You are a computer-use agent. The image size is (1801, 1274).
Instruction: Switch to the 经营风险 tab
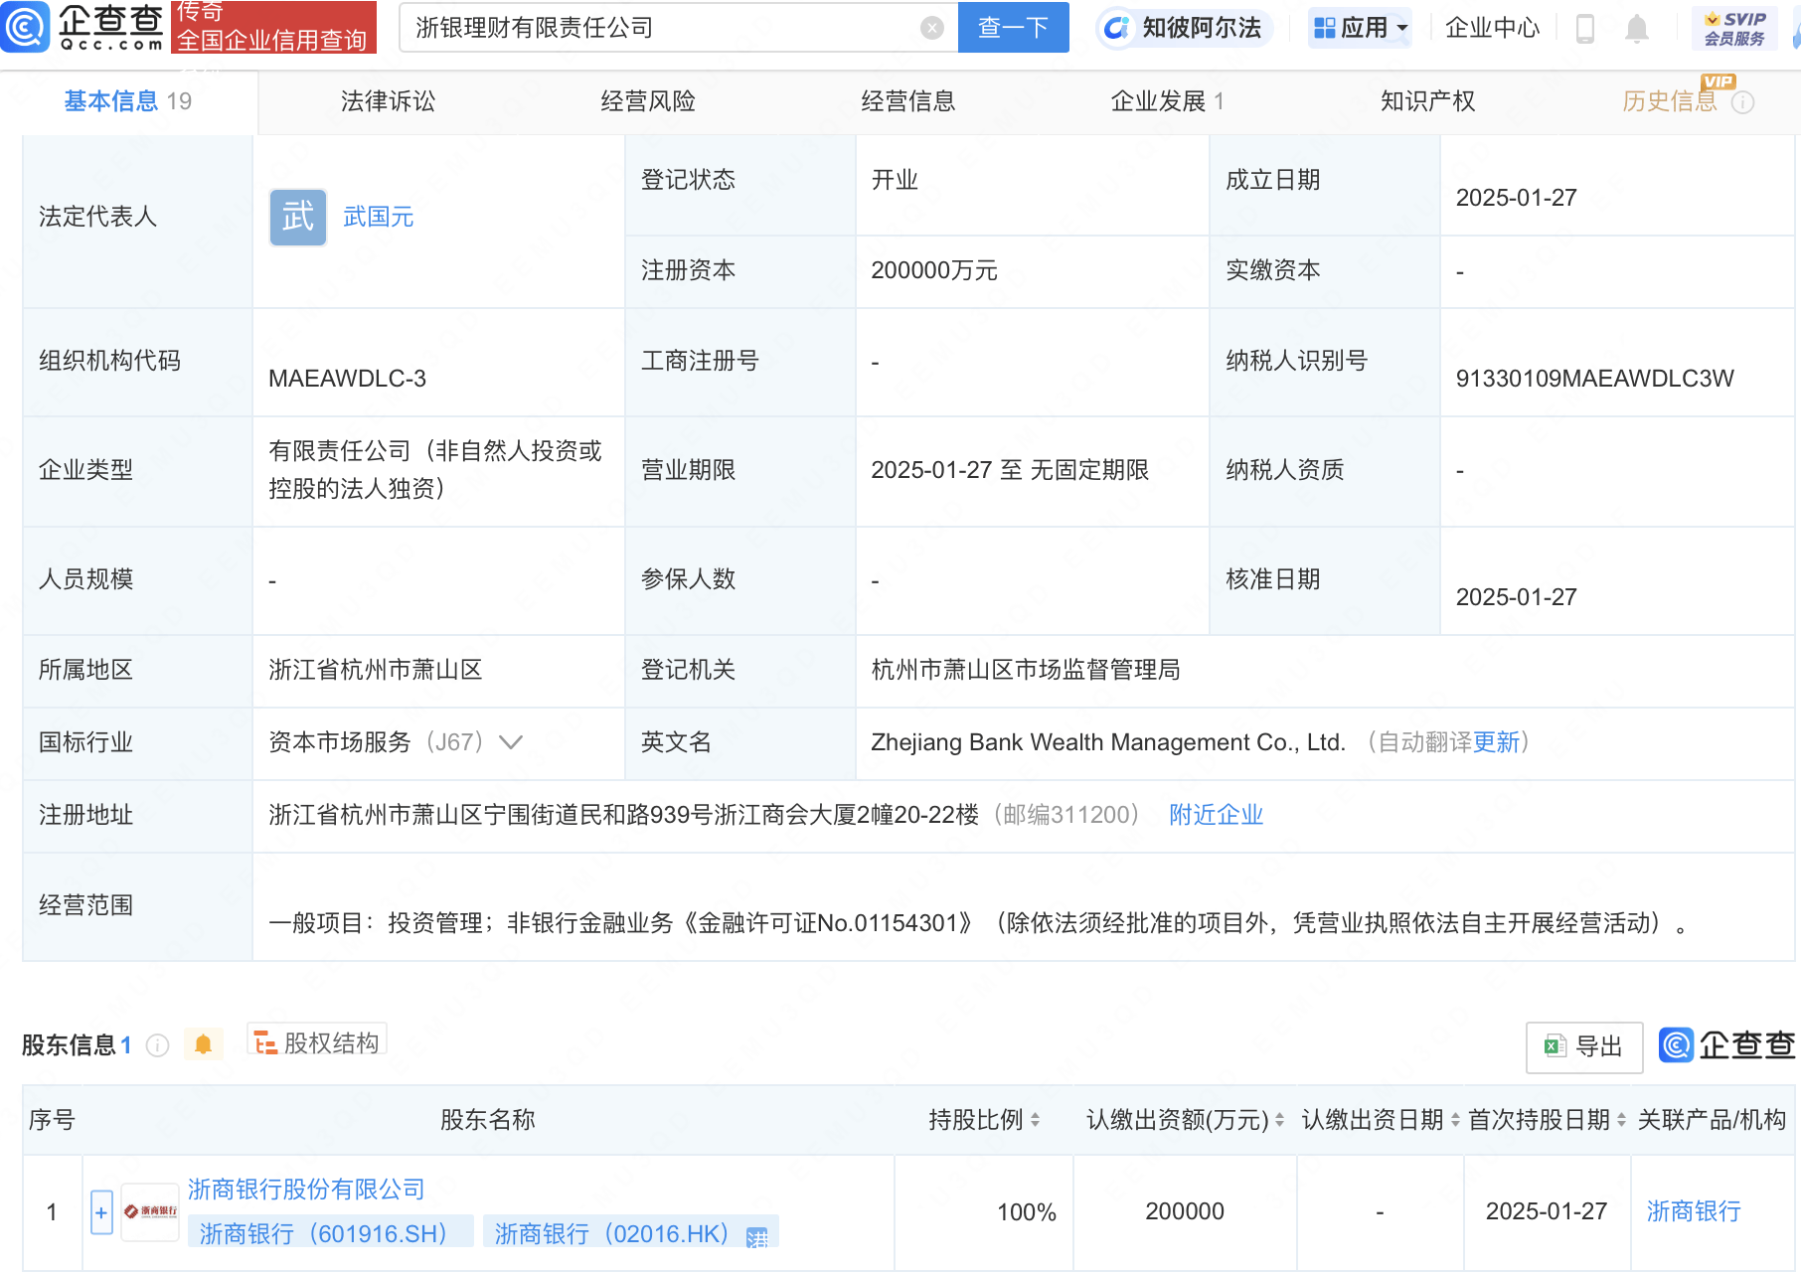point(648,101)
